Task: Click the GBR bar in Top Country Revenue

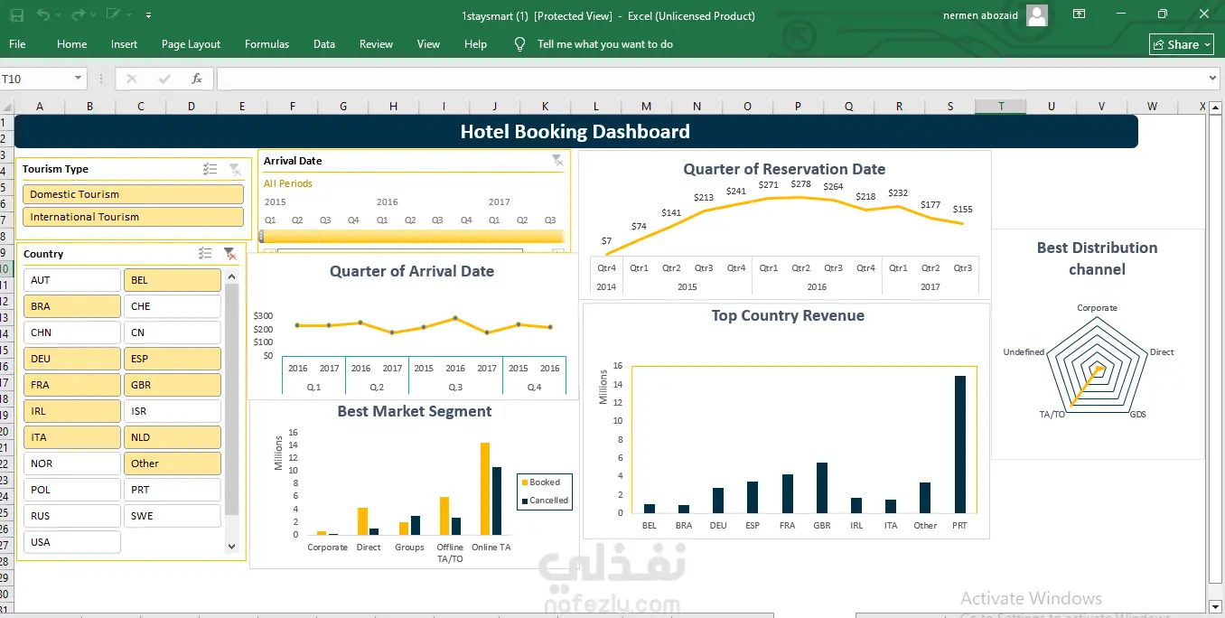Action: tap(822, 488)
